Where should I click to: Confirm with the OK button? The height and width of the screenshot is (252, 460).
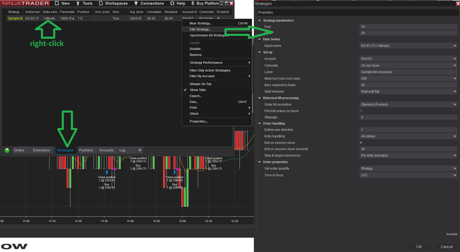pyautogui.click(x=419, y=247)
